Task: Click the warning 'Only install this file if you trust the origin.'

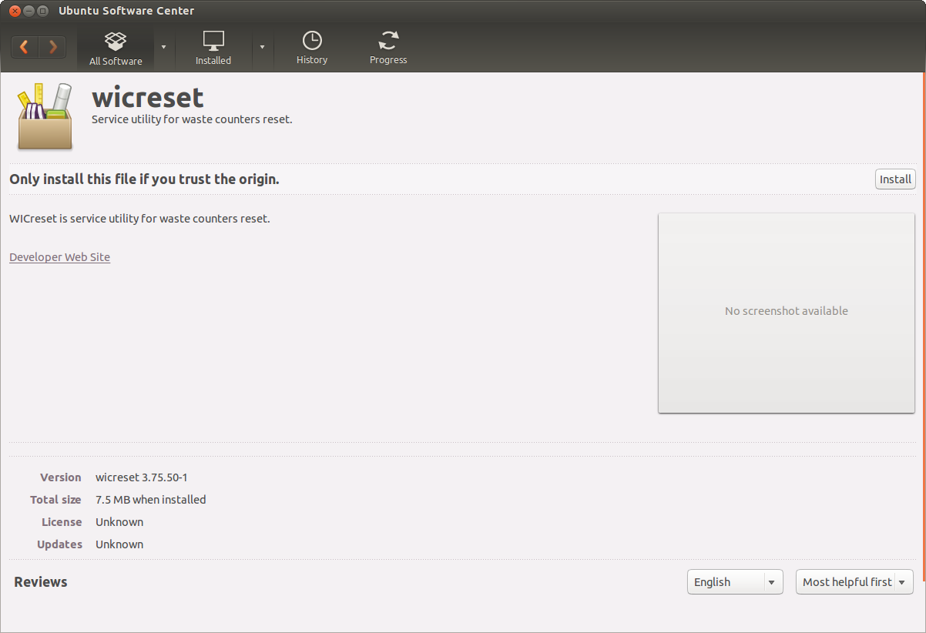Action: click(x=144, y=179)
